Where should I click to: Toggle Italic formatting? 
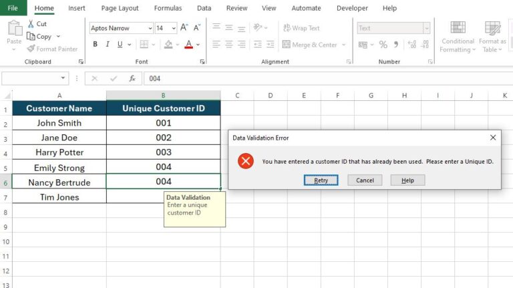coord(108,45)
